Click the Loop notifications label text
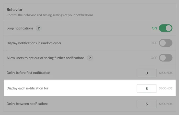The image size is (179, 115). 20,28
